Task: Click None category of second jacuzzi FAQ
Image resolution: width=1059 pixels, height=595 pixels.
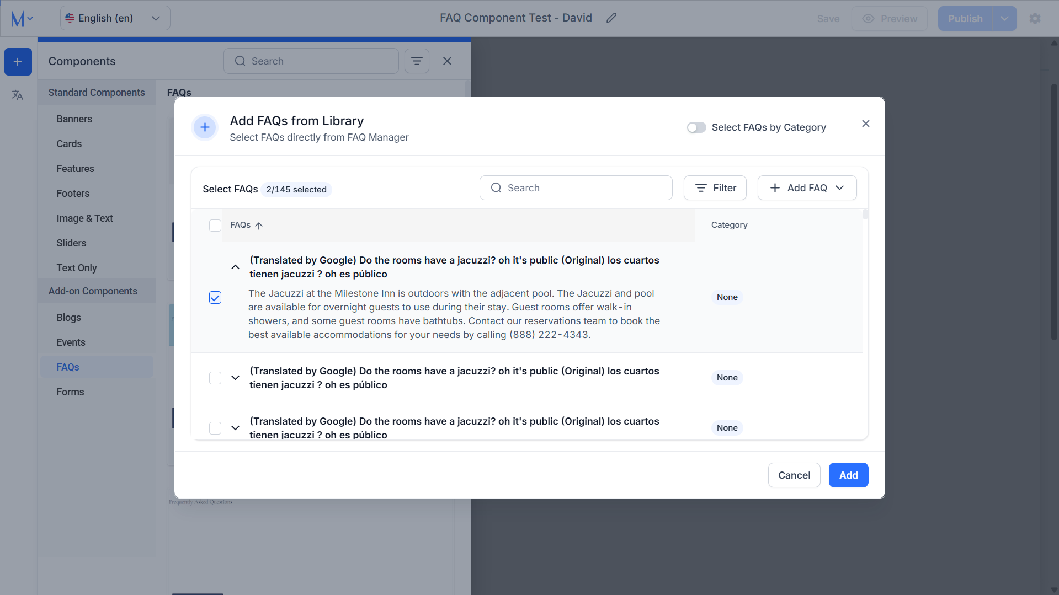Action: point(727,378)
